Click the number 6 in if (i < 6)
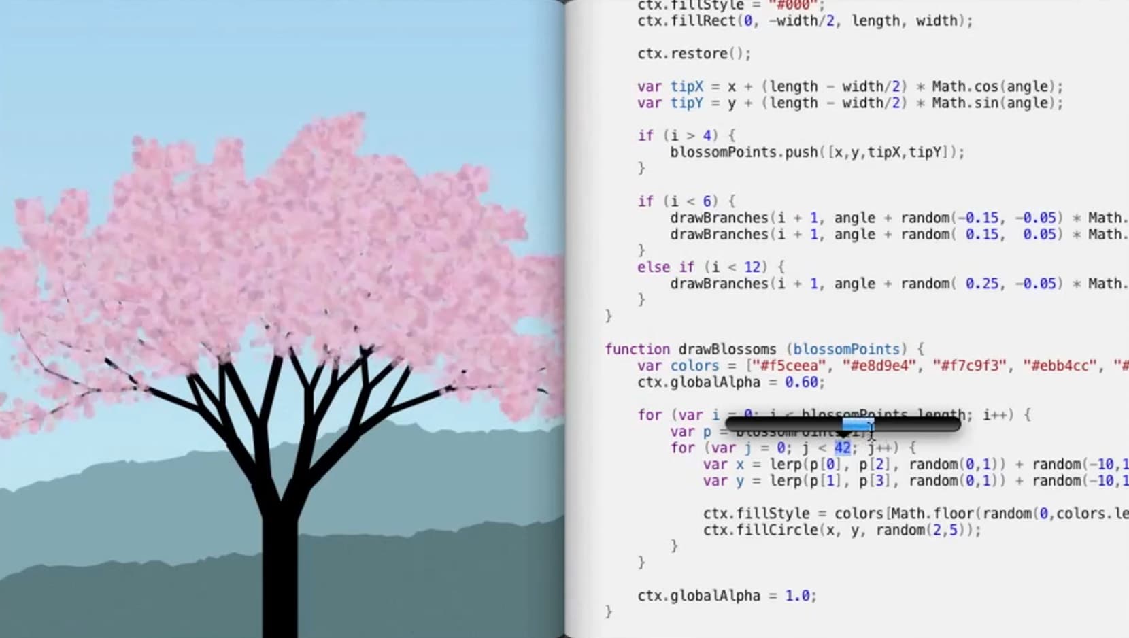Viewport: 1129px width, 638px height. [x=707, y=201]
